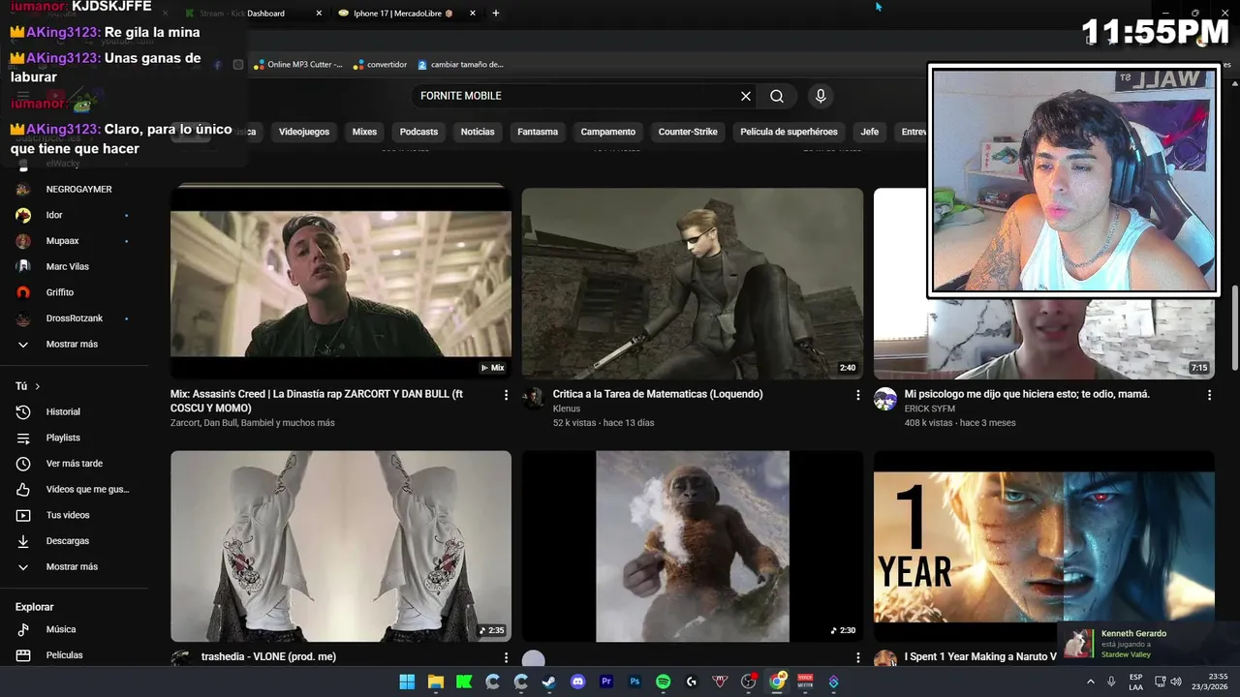Open options menu for Crítica a la Tarea video
The image size is (1240, 697).
pos(857,395)
